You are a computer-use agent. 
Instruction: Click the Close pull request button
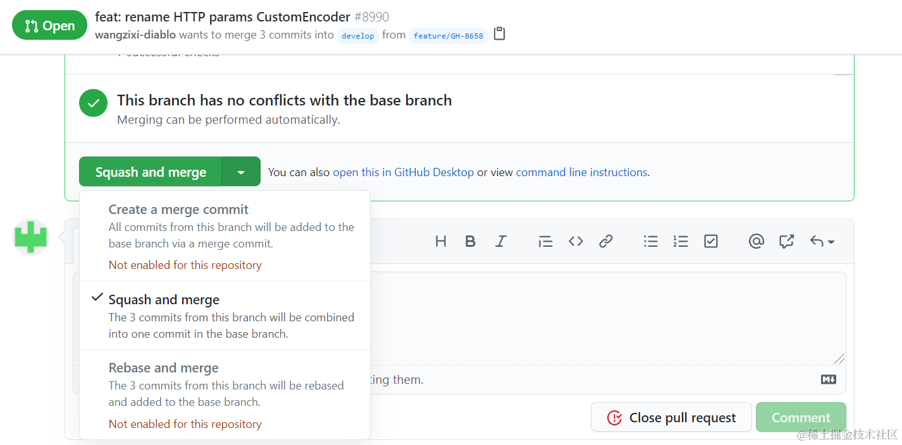(x=671, y=417)
